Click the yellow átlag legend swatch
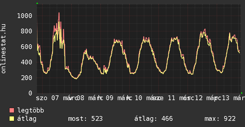 pyautogui.click(x=12, y=119)
